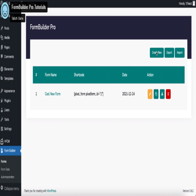Viewport: 196px width, 196px height.
Task: Click the FormBuilder Pro Tutorials title
Action: click(x=29, y=7)
